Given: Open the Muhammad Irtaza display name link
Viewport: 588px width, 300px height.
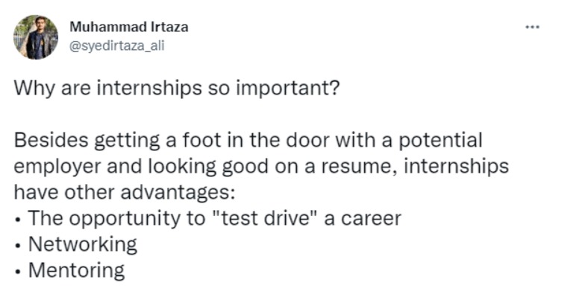Looking at the screenshot, I should tap(128, 27).
